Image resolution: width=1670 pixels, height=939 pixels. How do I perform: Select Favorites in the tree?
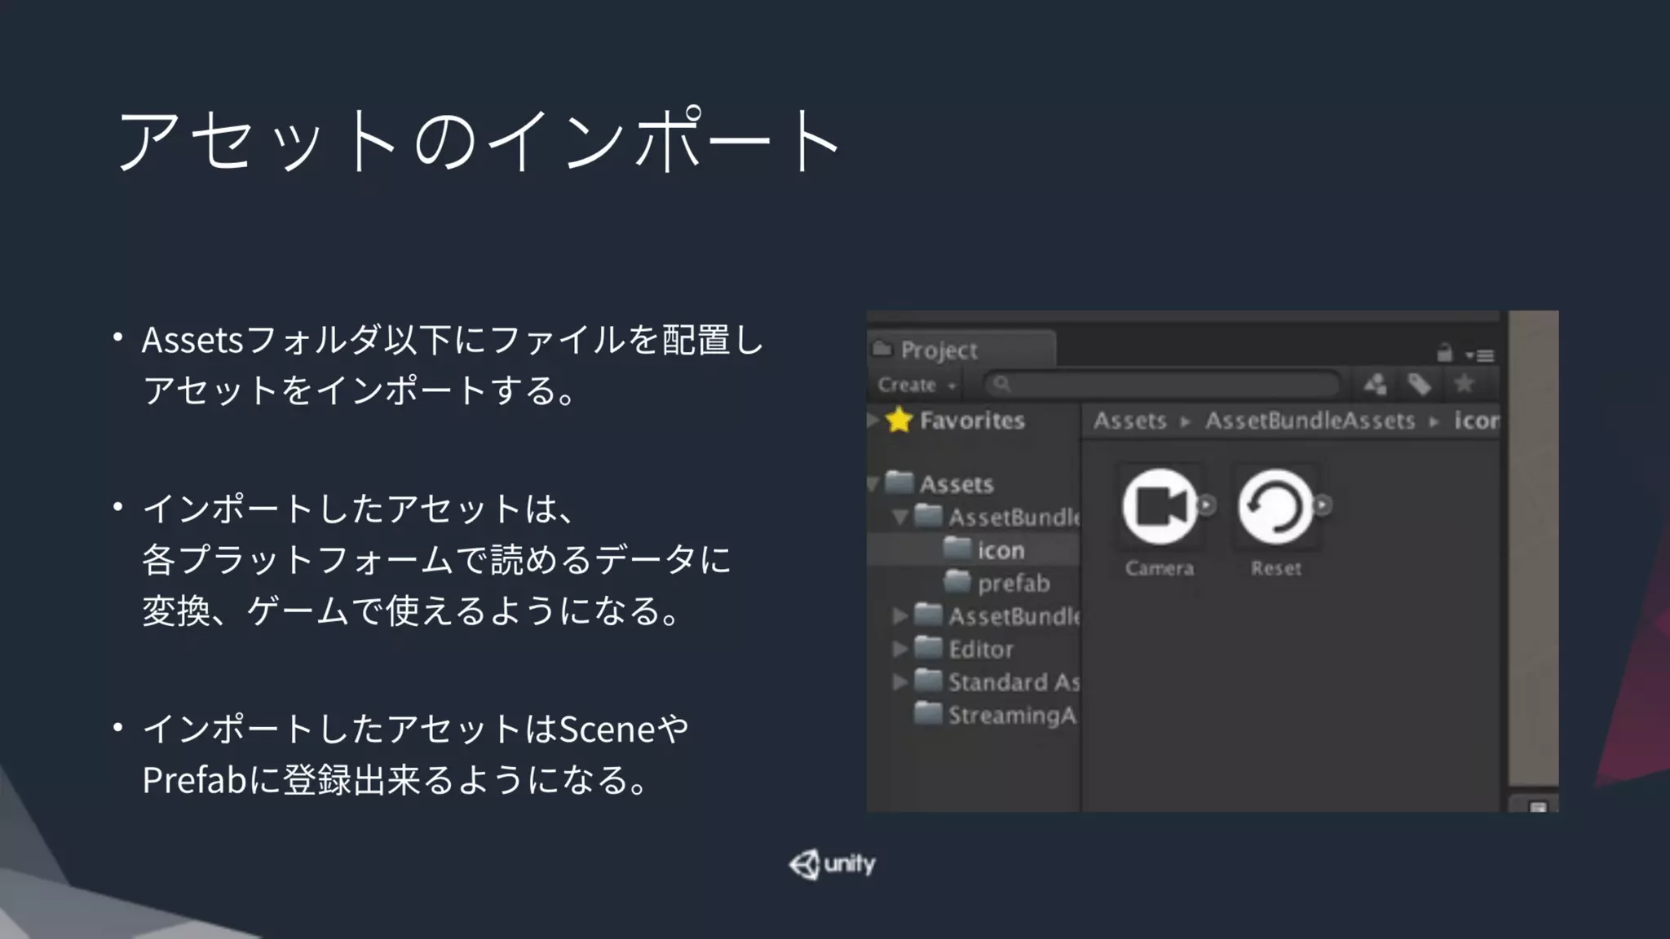coord(972,421)
